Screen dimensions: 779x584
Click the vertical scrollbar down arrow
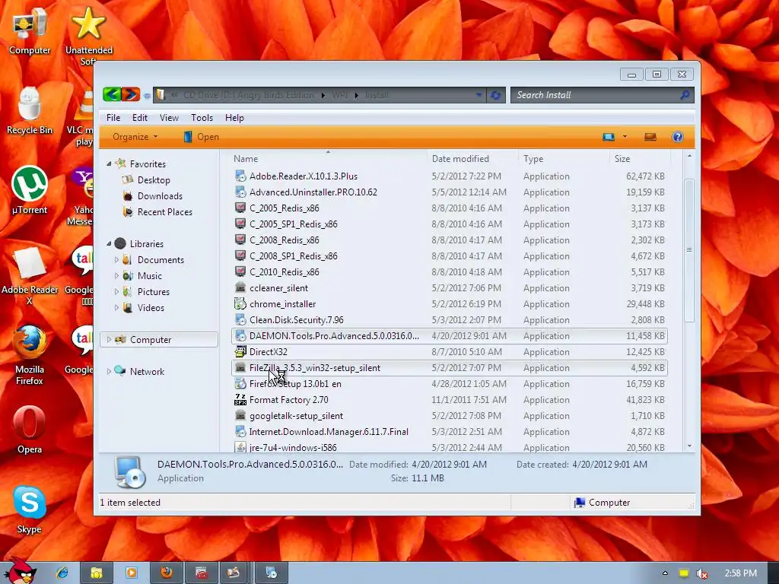click(689, 446)
